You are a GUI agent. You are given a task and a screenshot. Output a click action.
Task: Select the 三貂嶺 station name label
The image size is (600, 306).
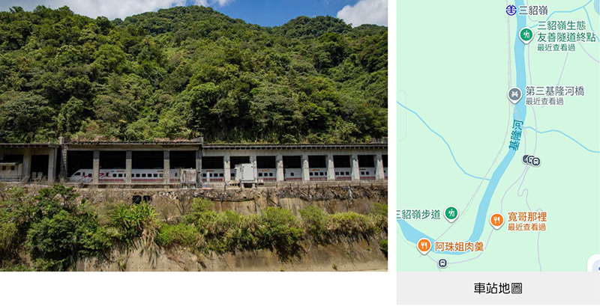[x=533, y=10]
